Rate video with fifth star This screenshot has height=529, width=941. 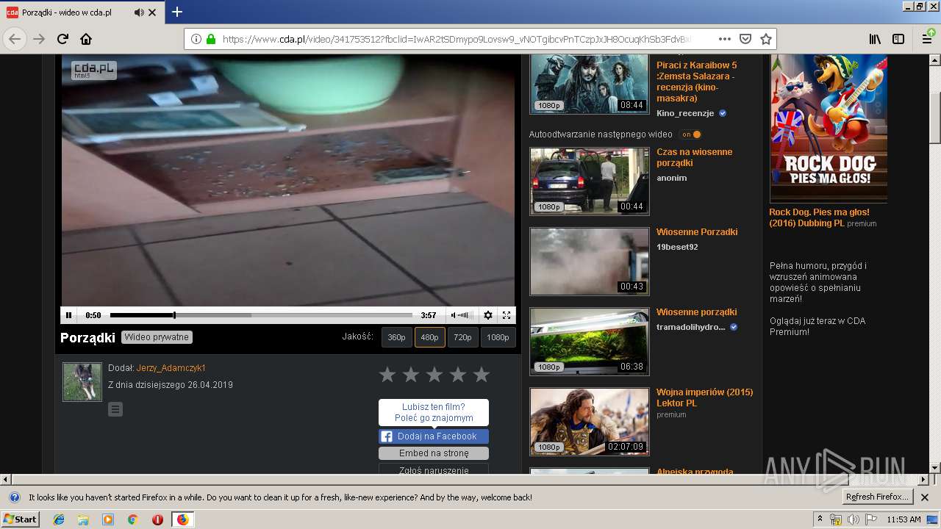click(482, 375)
